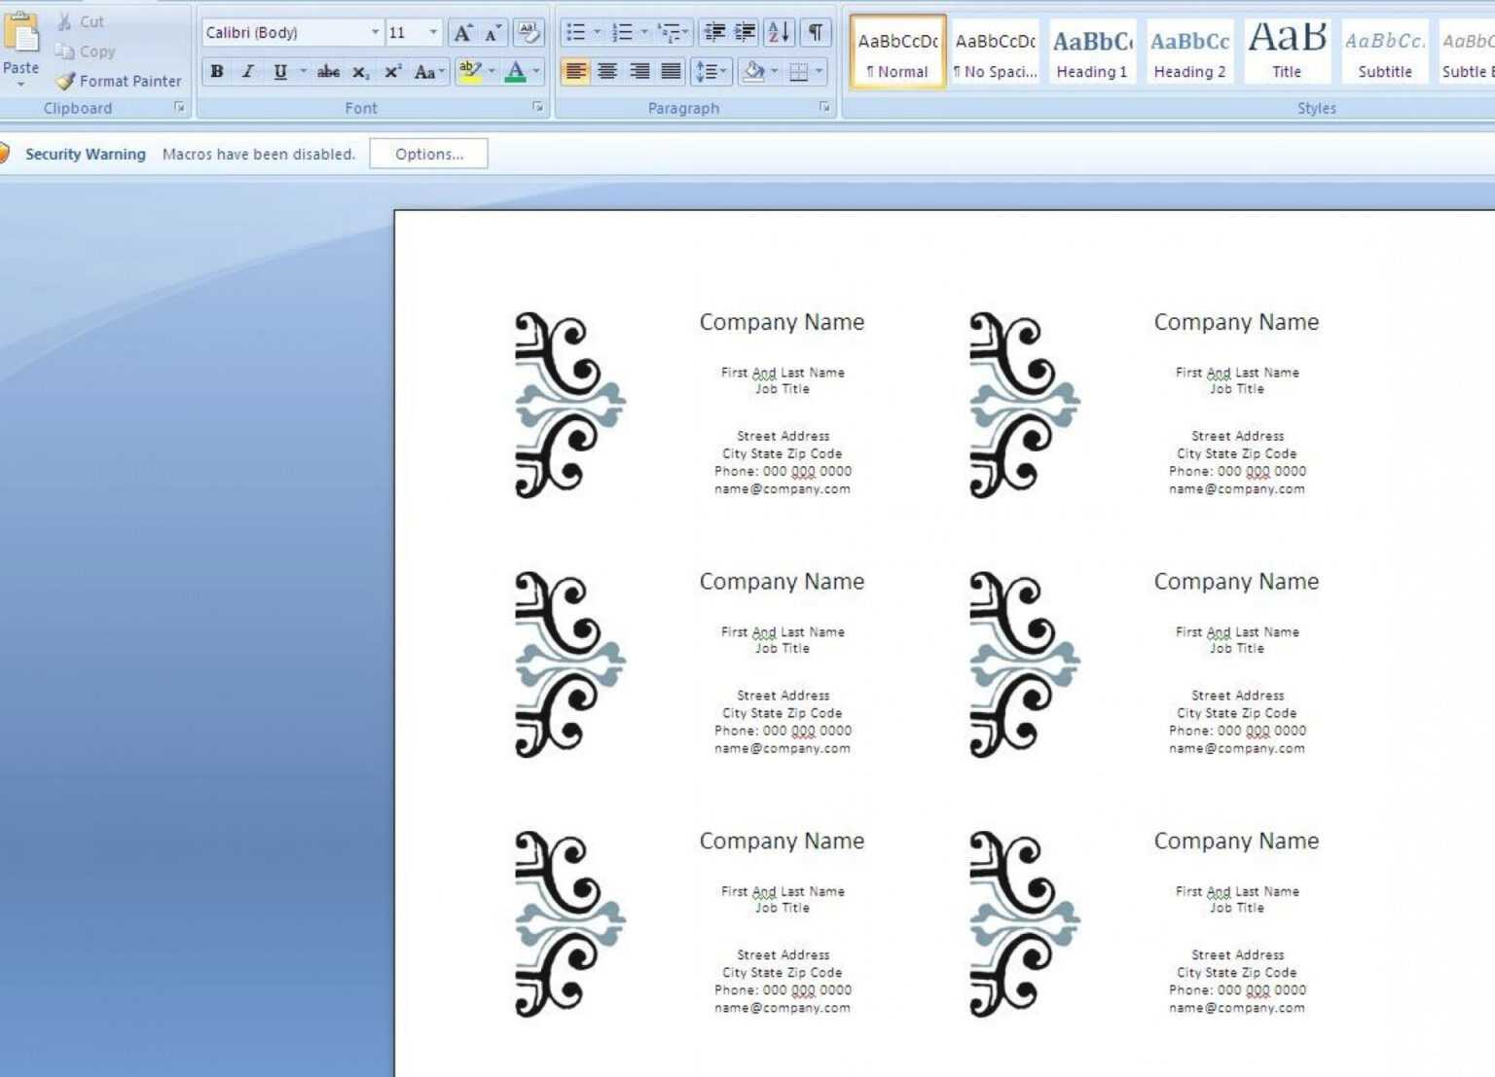Select the Format Painter tool

117,81
